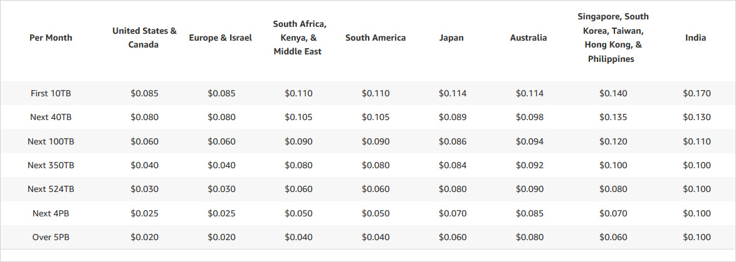Select the Europe & Israel column header
Screen dimensions: 736x262
[221, 38]
